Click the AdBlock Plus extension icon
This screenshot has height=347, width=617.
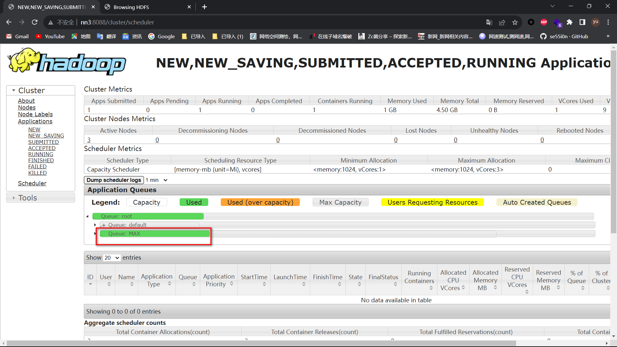(544, 22)
